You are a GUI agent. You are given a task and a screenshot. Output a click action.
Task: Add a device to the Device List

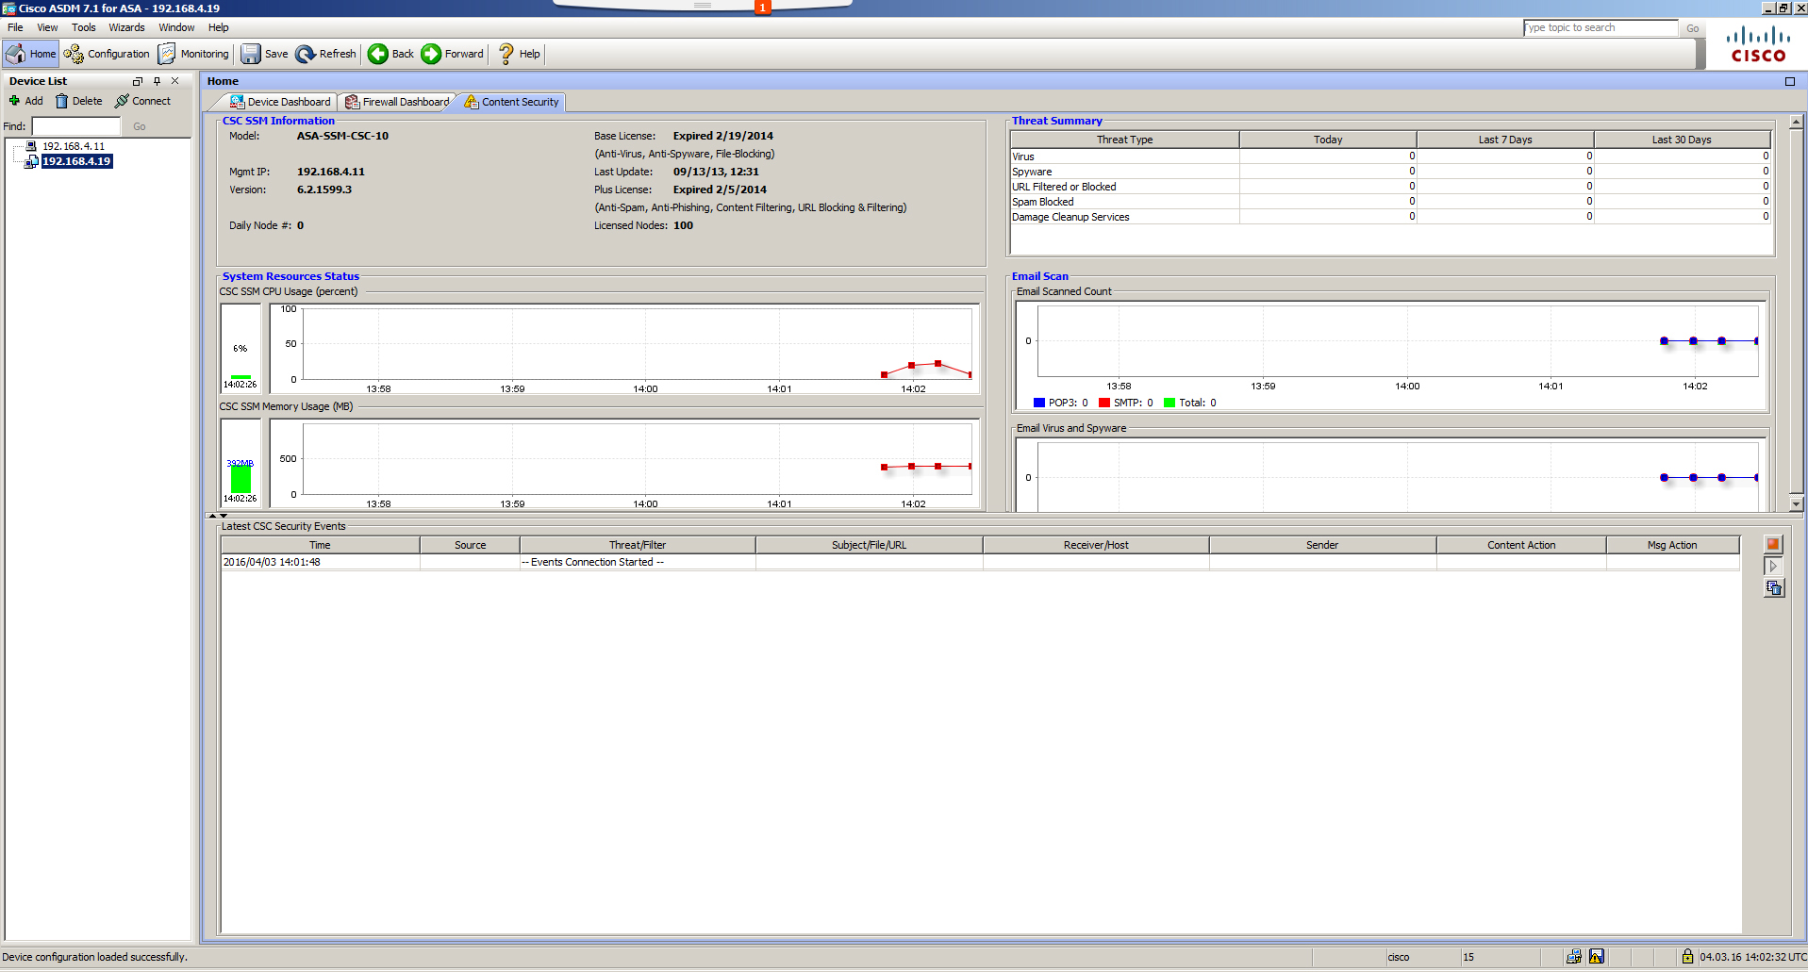[26, 101]
